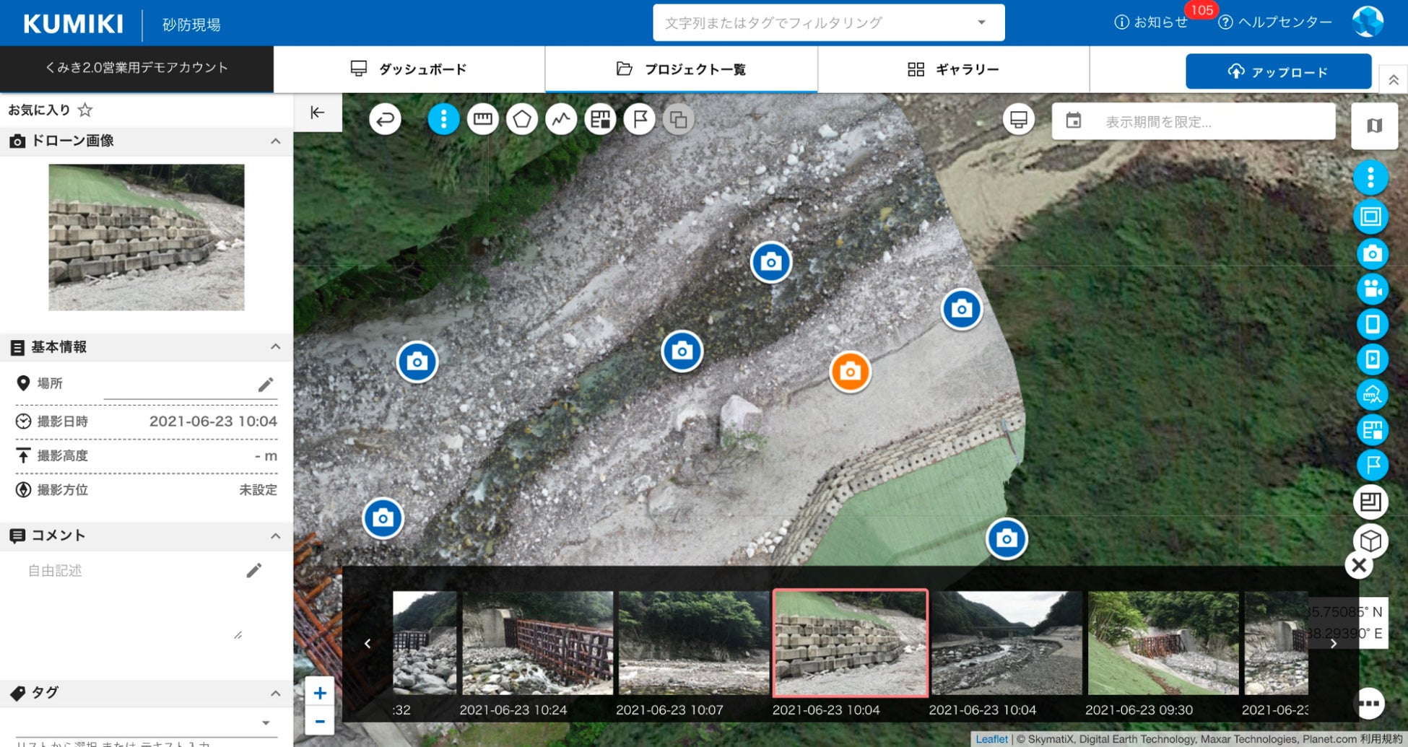Viewport: 1408px width, 747px height.
Task: Show next photos in the thumbnail strip
Action: pos(1334,644)
